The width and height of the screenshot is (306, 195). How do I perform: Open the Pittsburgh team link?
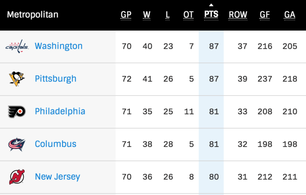click(55, 79)
